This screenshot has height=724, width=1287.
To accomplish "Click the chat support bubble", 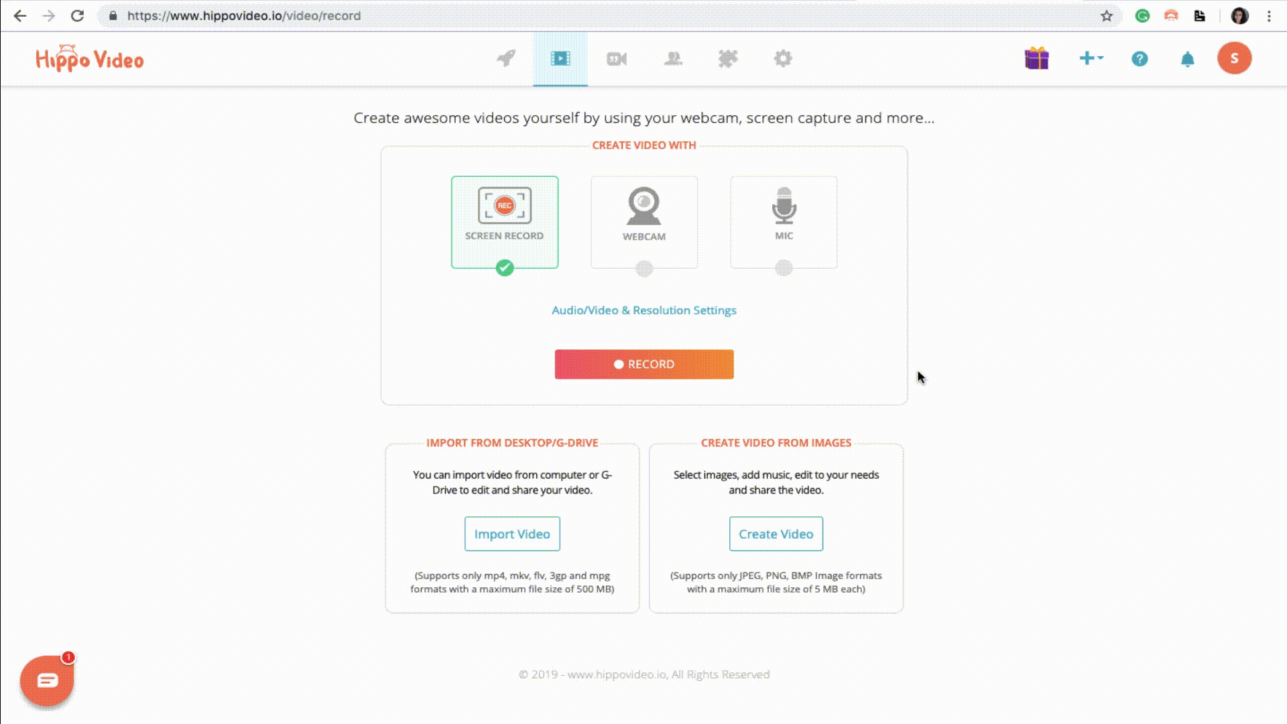I will 46,679.
